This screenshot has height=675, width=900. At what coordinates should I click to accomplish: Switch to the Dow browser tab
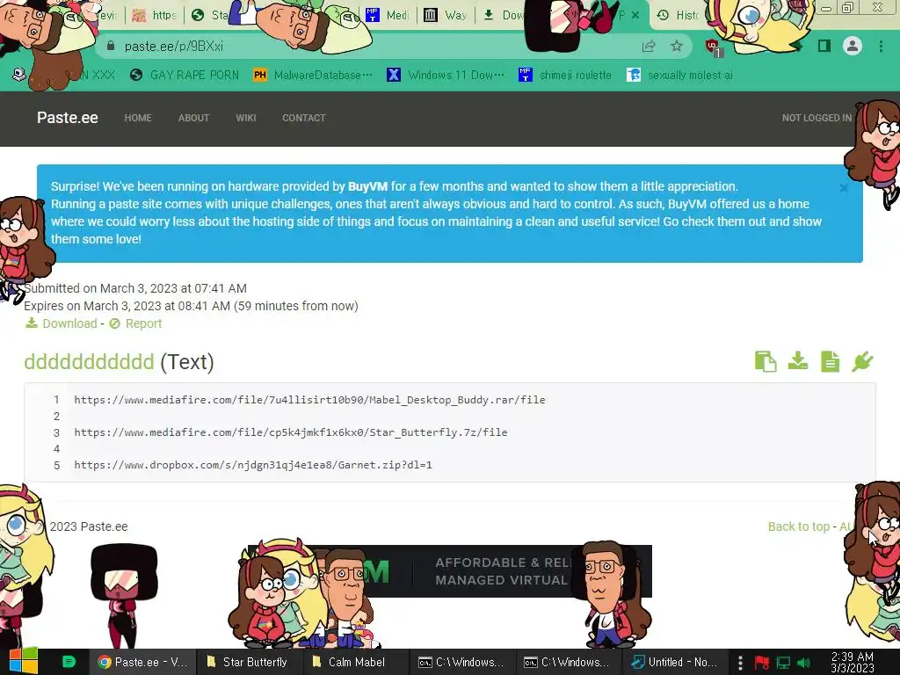pos(503,15)
